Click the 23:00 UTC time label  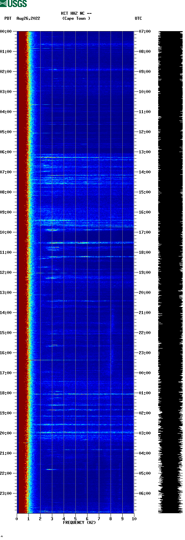145,353
